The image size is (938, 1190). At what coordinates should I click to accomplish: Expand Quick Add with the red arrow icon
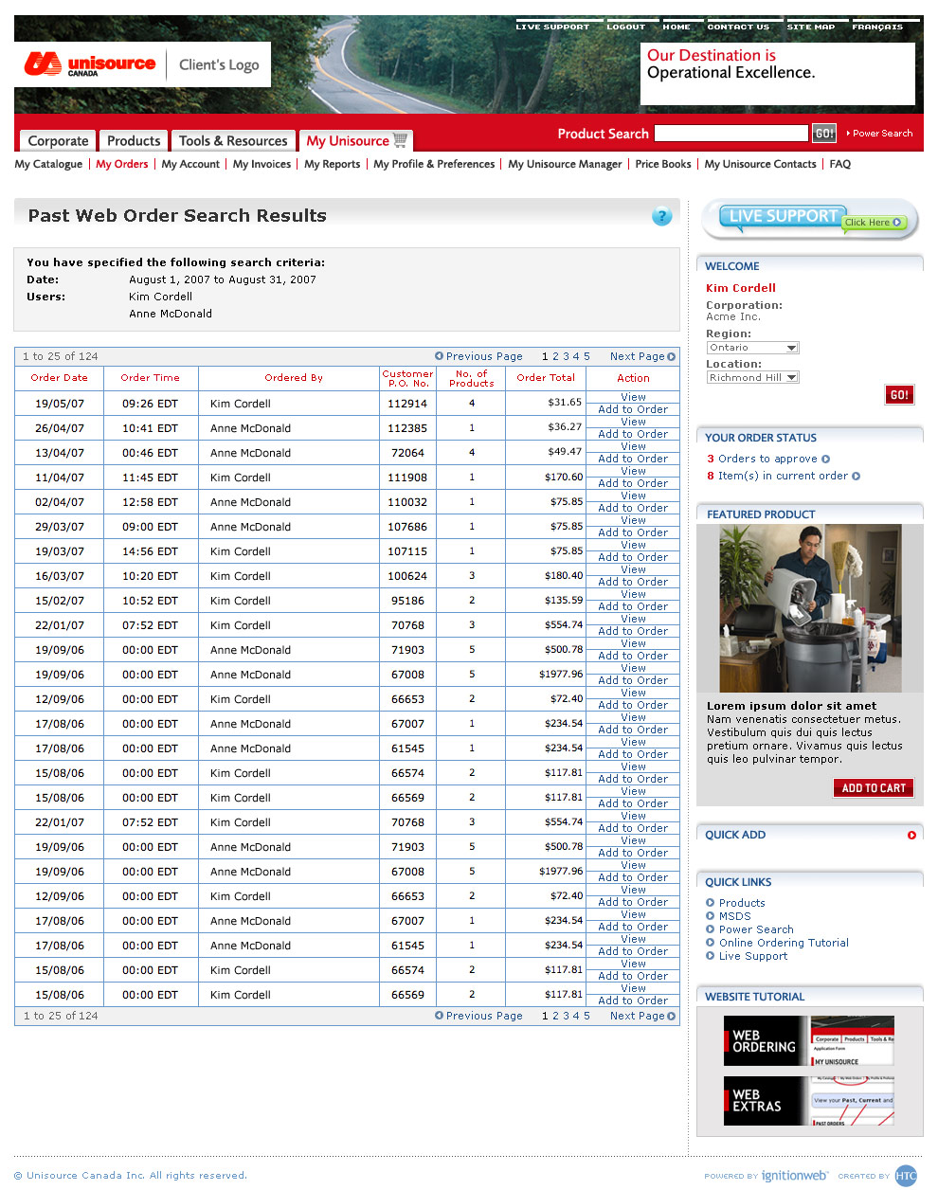click(x=911, y=835)
